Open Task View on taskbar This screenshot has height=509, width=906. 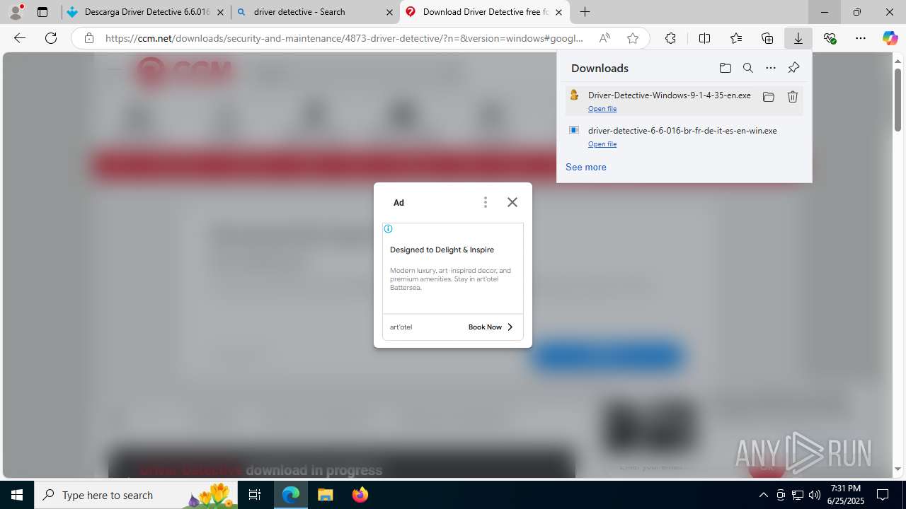pos(255,495)
